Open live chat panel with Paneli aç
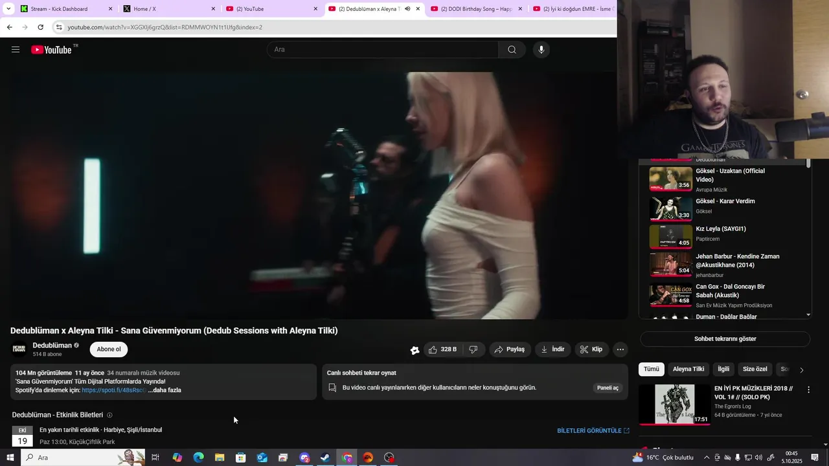The height and width of the screenshot is (466, 829). pyautogui.click(x=608, y=388)
